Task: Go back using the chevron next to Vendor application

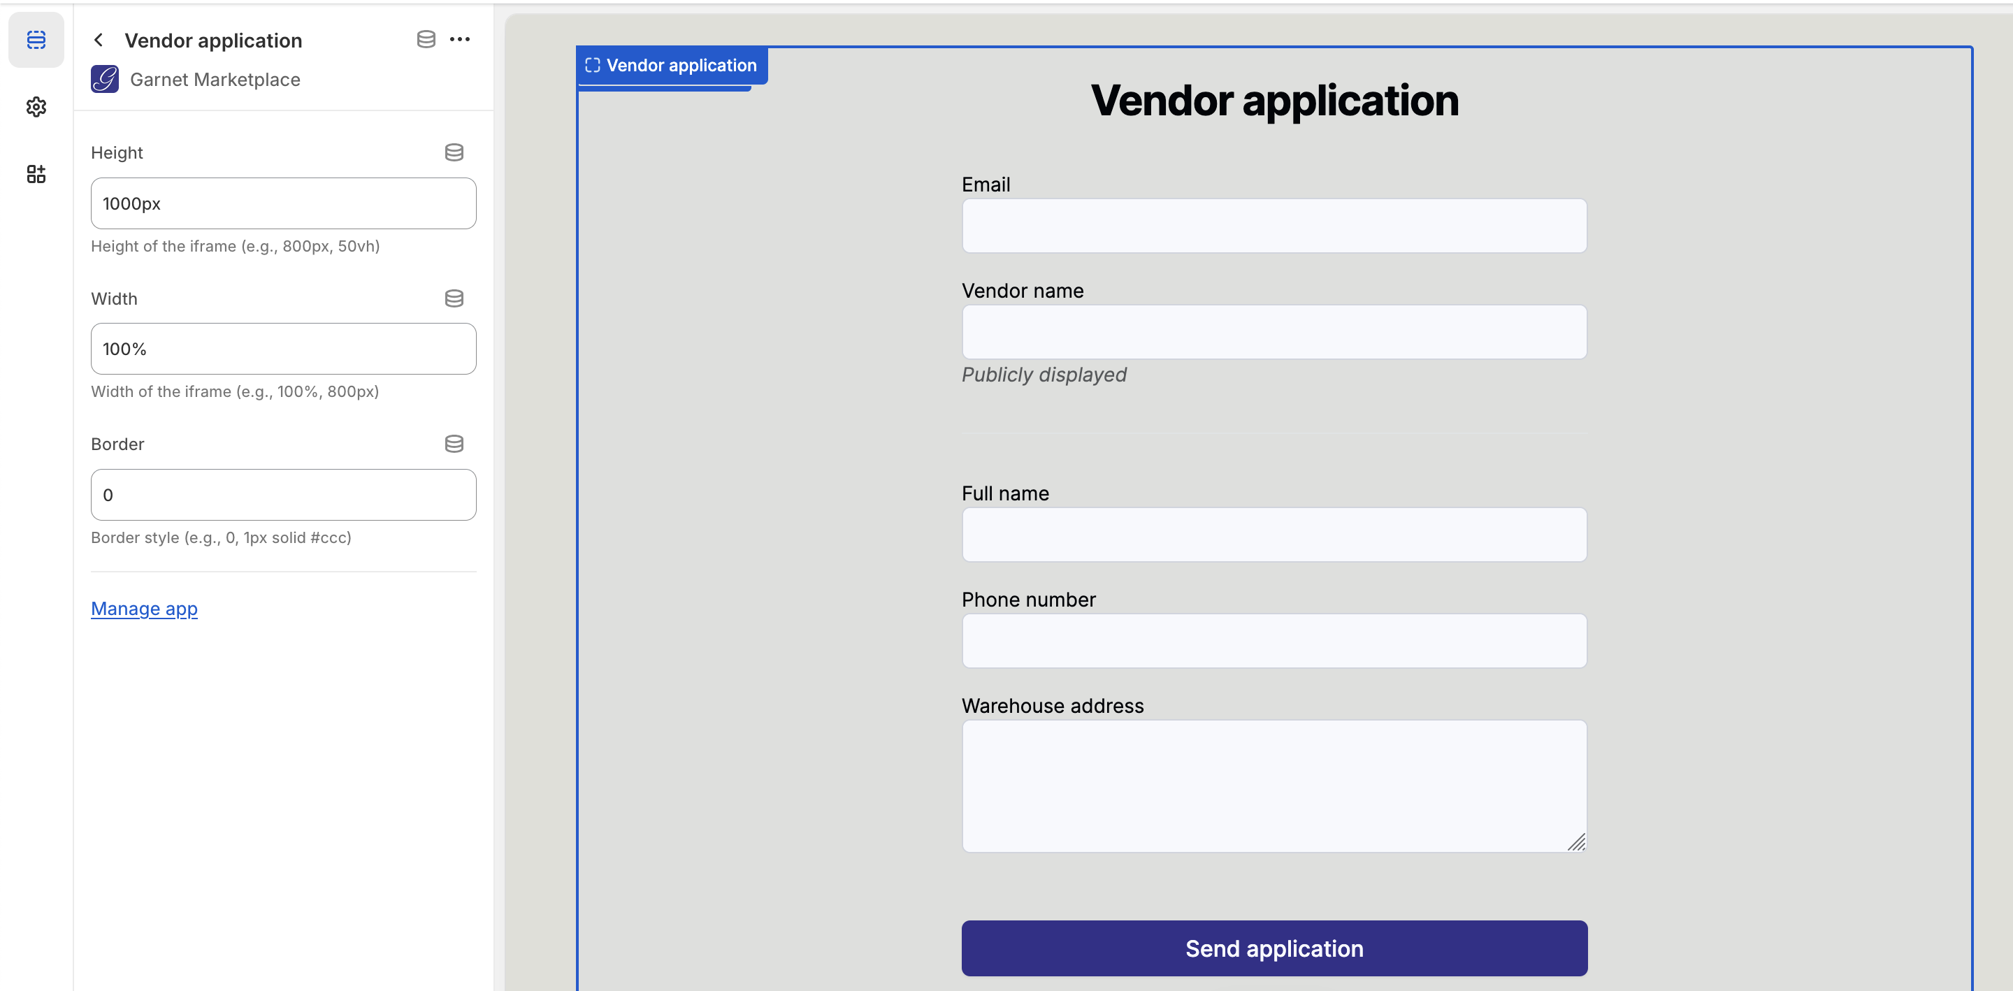Action: 99,39
